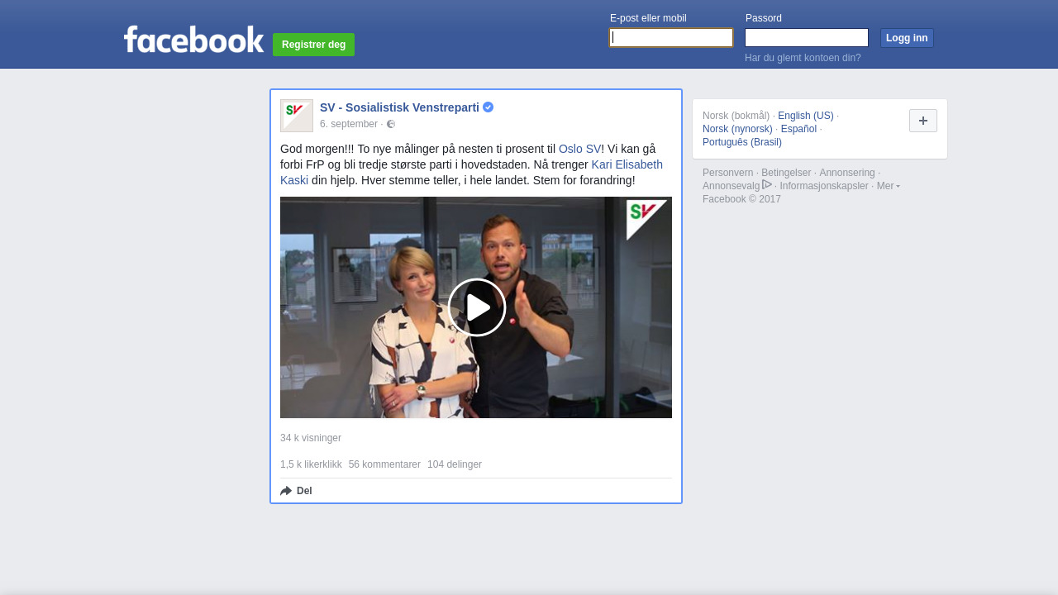This screenshot has height=595, width=1058.
Task: Click the AdChoices triangle icon
Action: 767,184
